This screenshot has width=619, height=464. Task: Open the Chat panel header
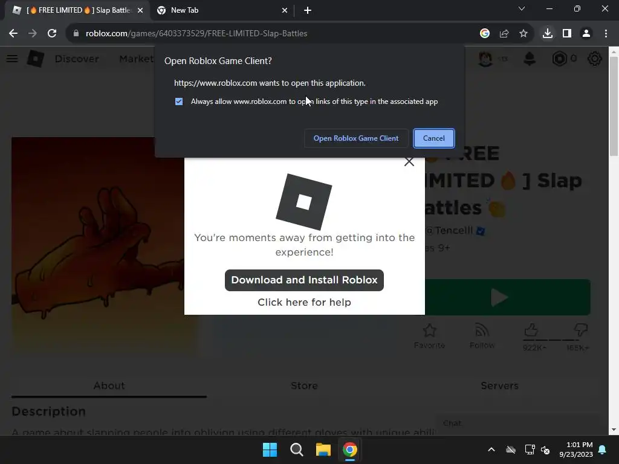(516, 424)
